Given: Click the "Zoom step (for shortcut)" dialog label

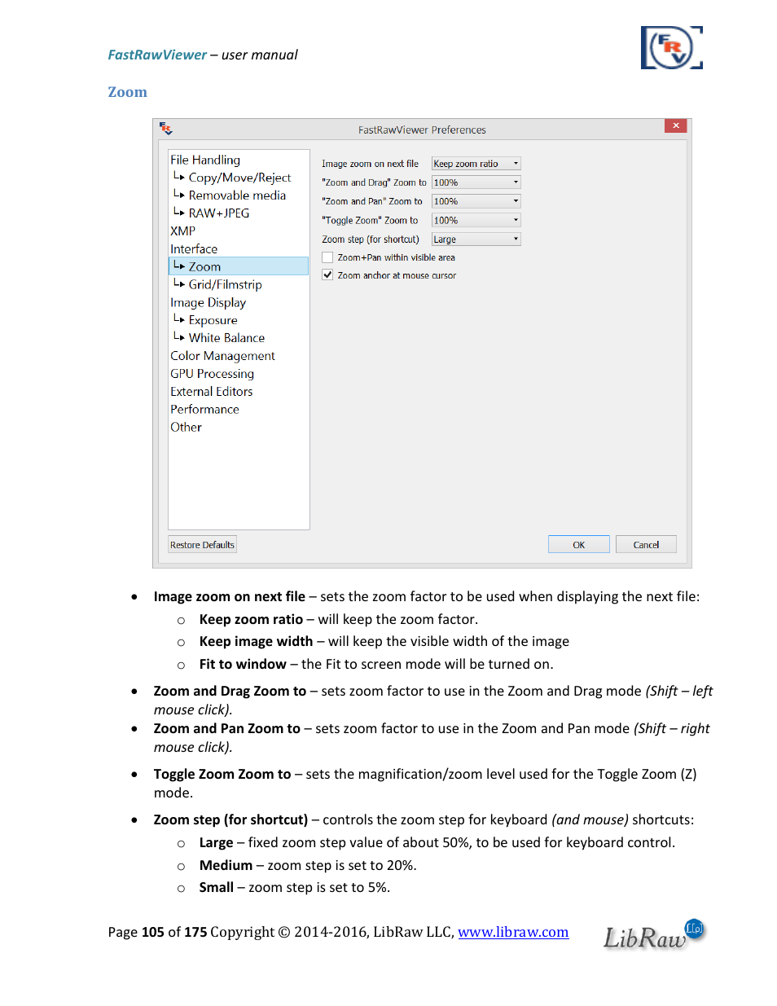Looking at the screenshot, I should pyautogui.click(x=371, y=239).
